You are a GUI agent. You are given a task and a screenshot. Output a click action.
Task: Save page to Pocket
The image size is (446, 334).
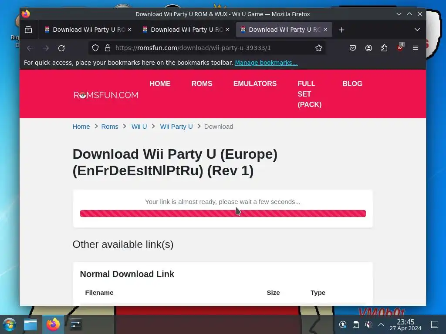tap(353, 48)
